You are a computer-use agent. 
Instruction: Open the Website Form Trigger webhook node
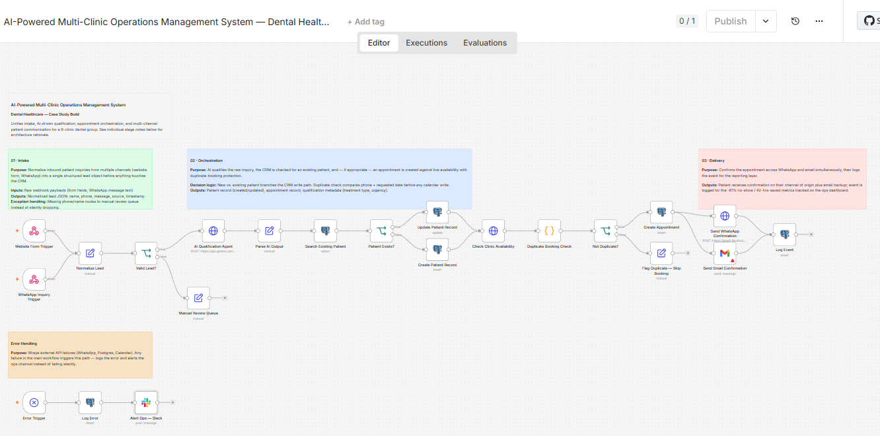[x=34, y=231]
